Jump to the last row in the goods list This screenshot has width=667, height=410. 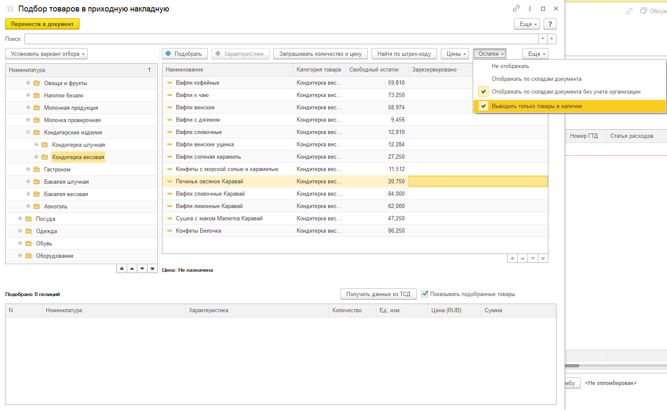543,259
